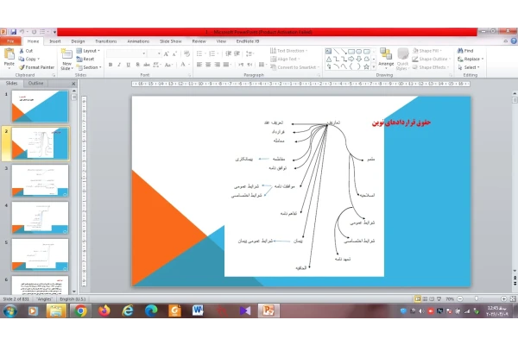
Task: Click Convert to SmartArt button
Action: tap(294, 67)
